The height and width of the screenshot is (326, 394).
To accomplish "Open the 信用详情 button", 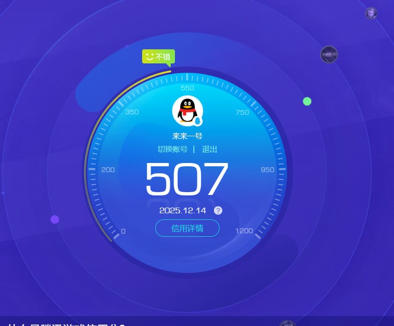I will [188, 228].
